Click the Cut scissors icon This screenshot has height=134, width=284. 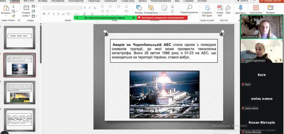tap(14, 6)
